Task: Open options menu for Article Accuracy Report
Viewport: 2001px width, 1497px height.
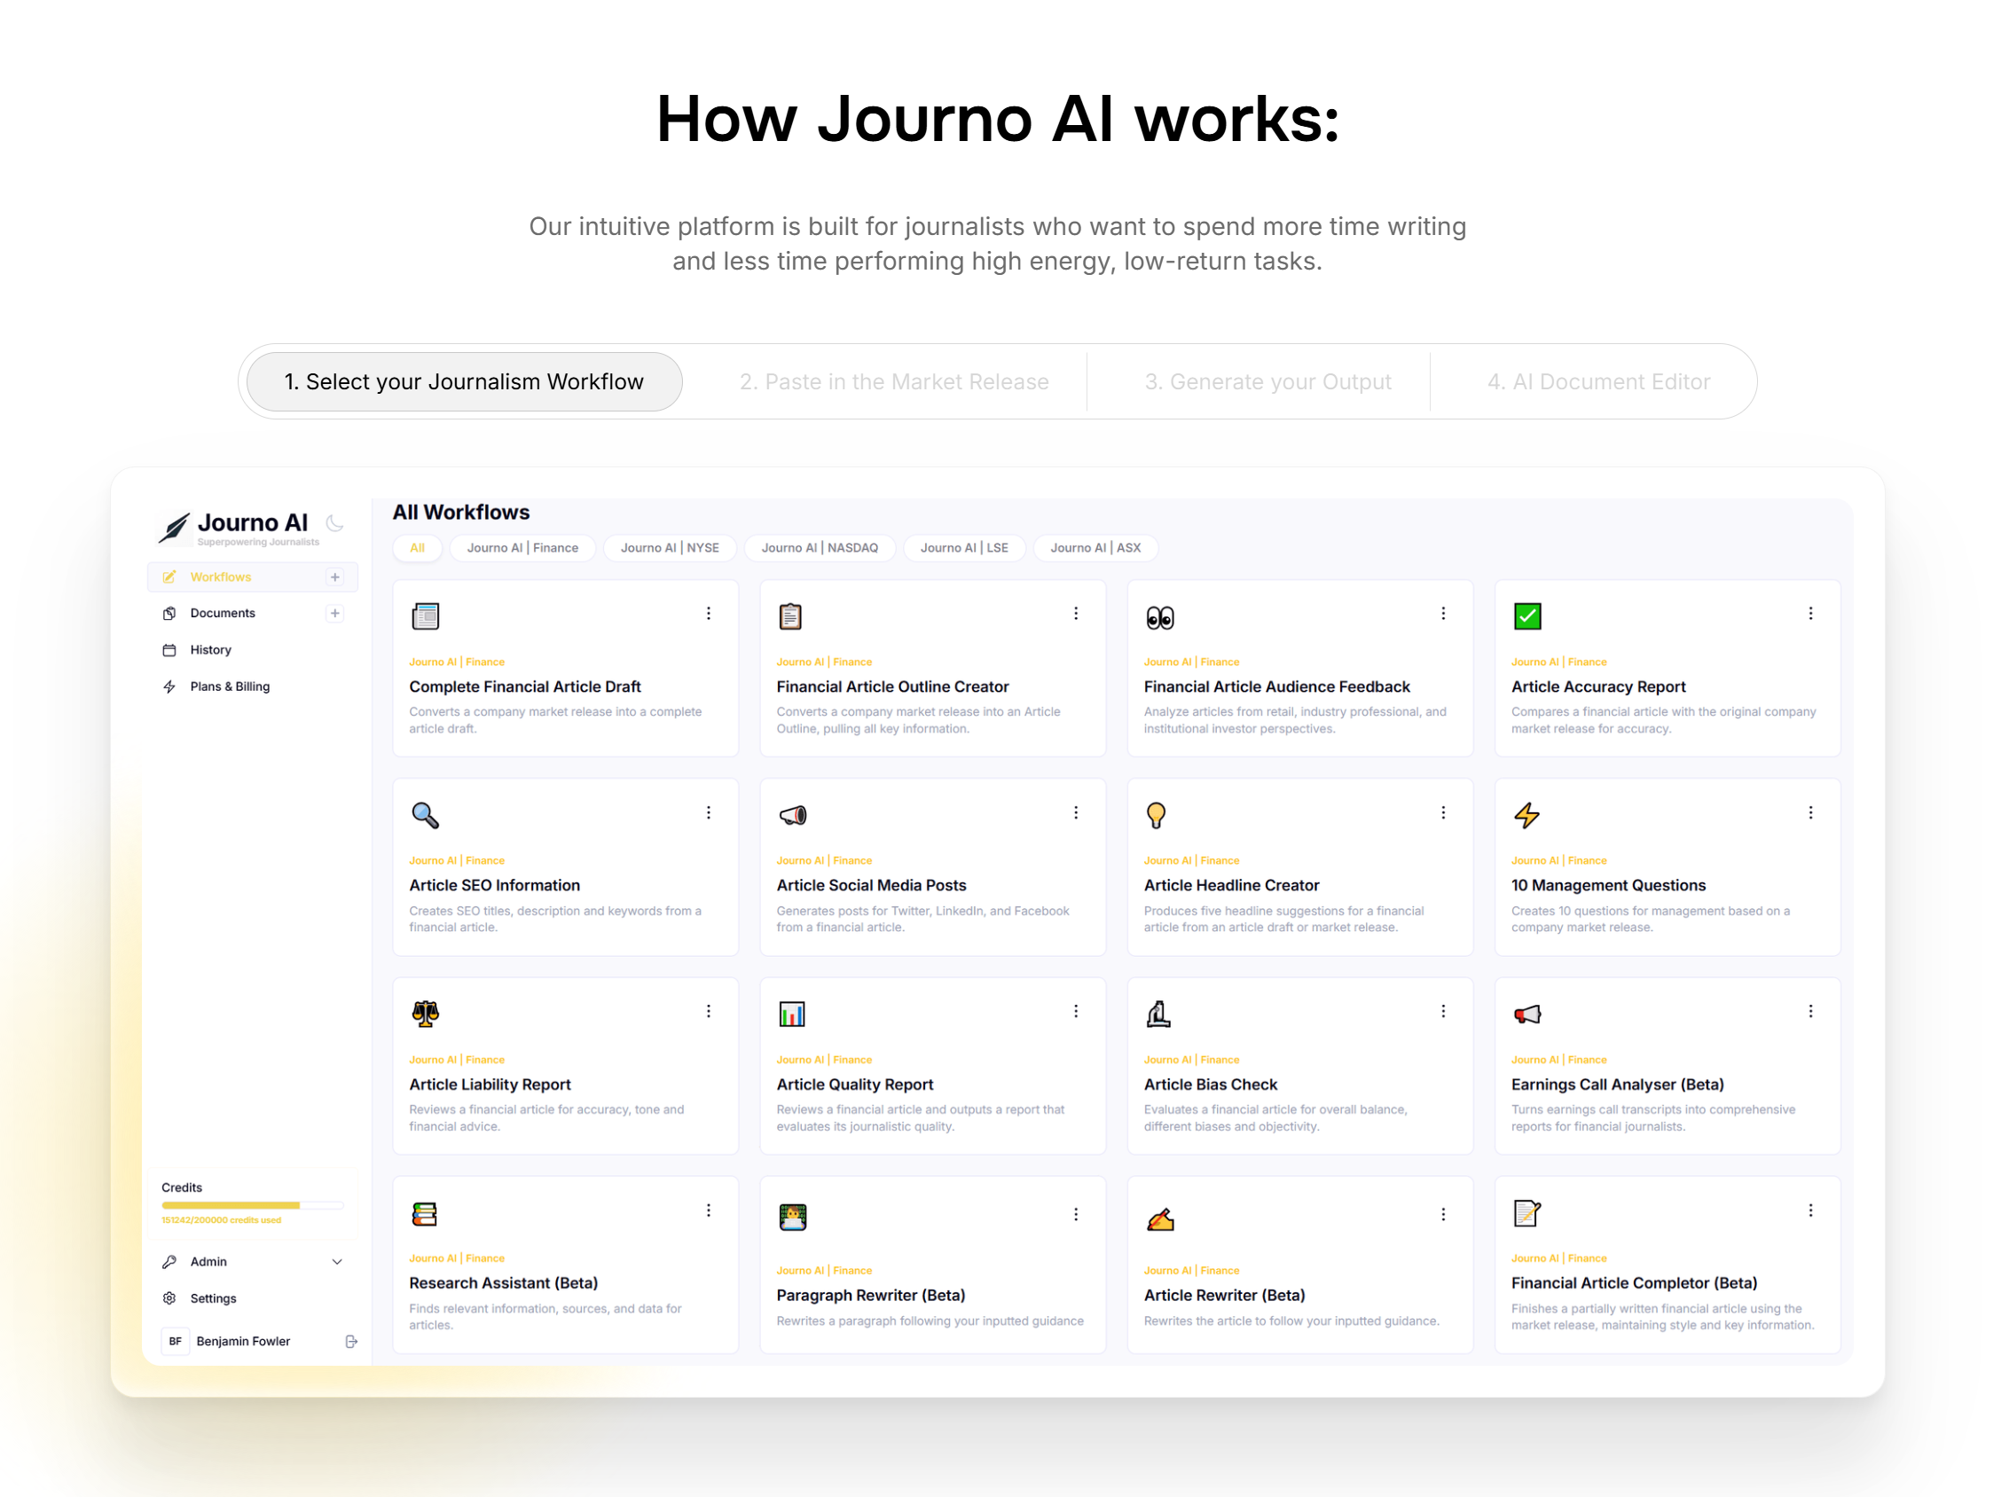Action: click(1811, 615)
